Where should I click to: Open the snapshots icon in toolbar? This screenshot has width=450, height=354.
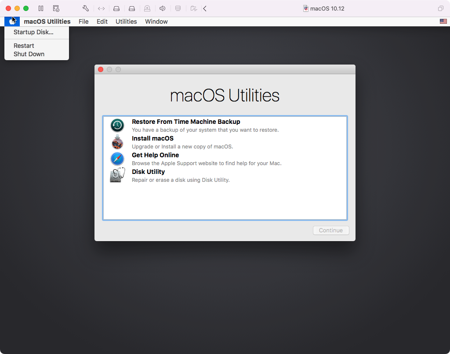click(56, 9)
